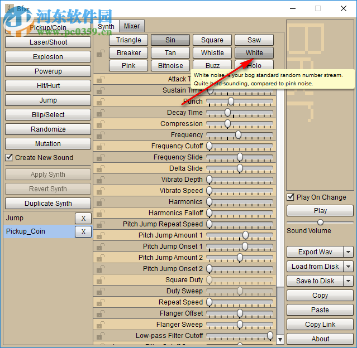Image resolution: width=357 pixels, height=348 pixels.
Task: Toggle the lock icon beside Pitch Jump Repeat Speed
Action: click(101, 224)
